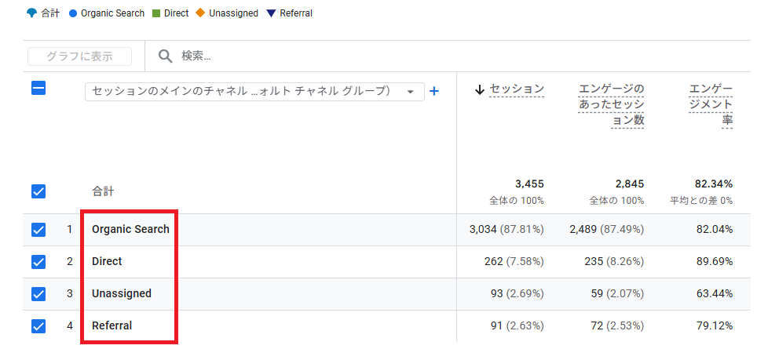The image size is (757, 349).
Task: Click the sort arrow beside セッション
Action: (x=480, y=89)
